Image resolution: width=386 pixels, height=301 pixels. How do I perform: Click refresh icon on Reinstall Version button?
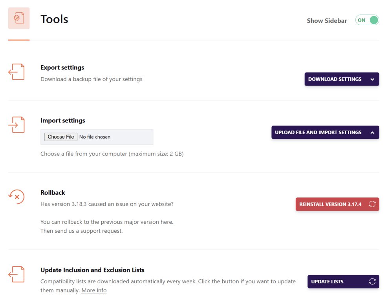click(x=372, y=204)
